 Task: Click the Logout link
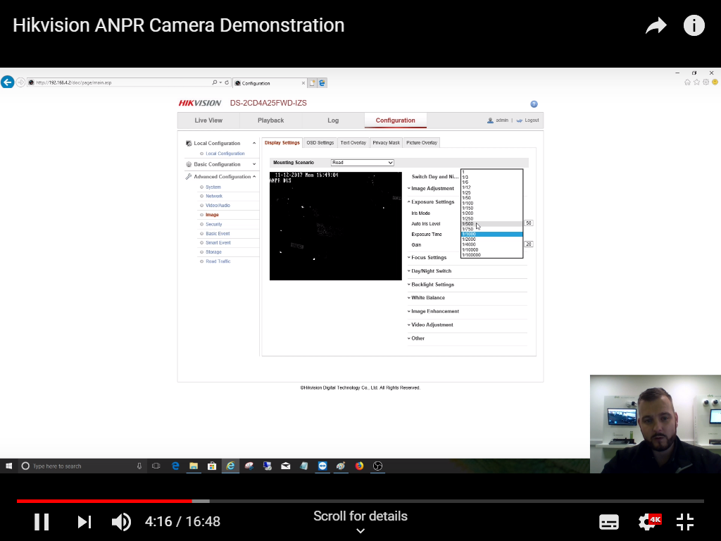pos(531,120)
